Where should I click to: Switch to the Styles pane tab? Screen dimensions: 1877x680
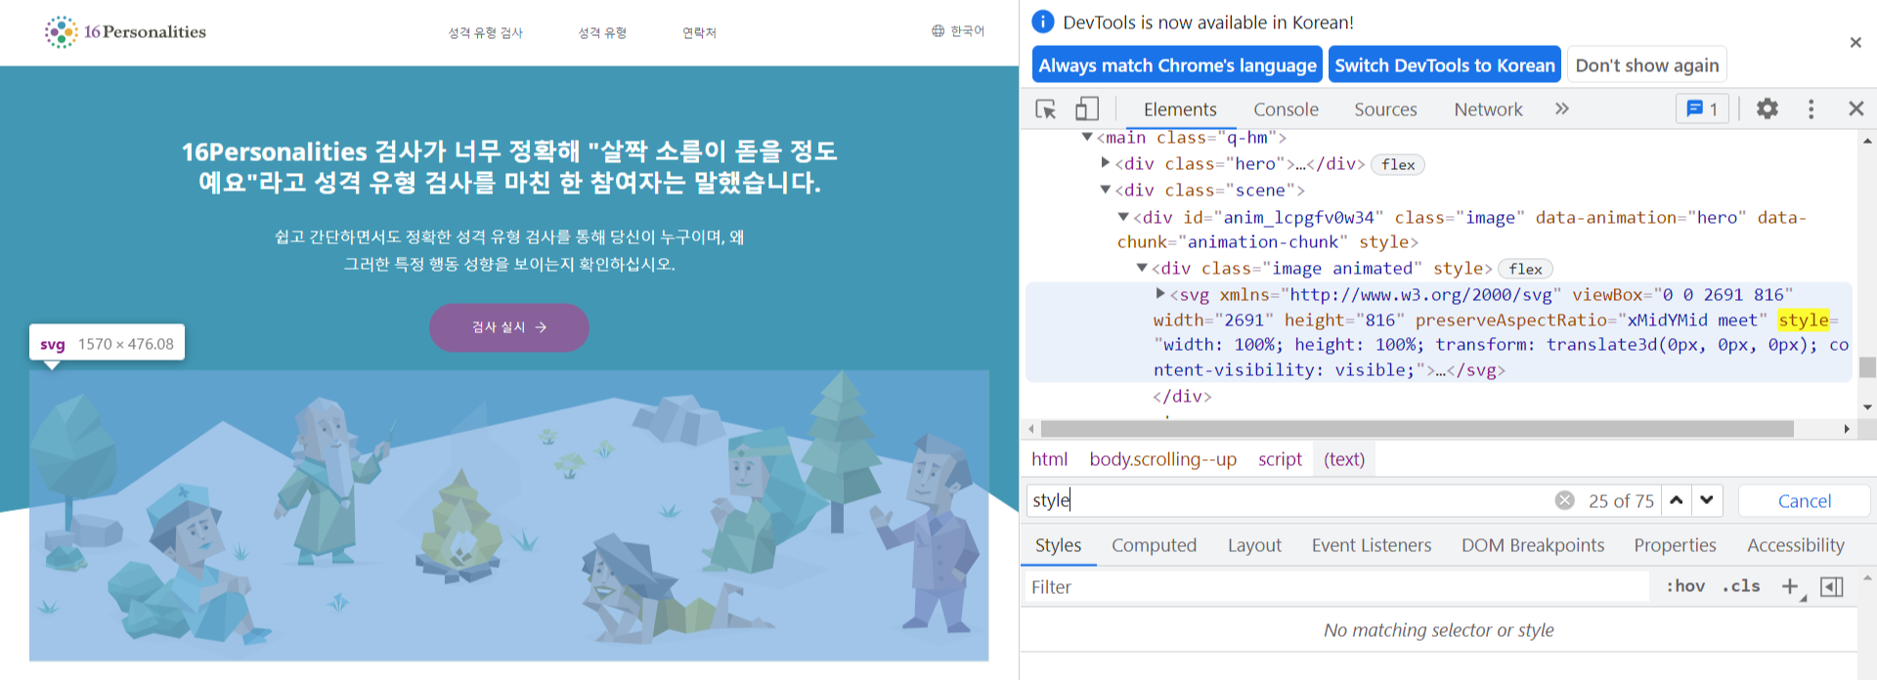tap(1059, 545)
